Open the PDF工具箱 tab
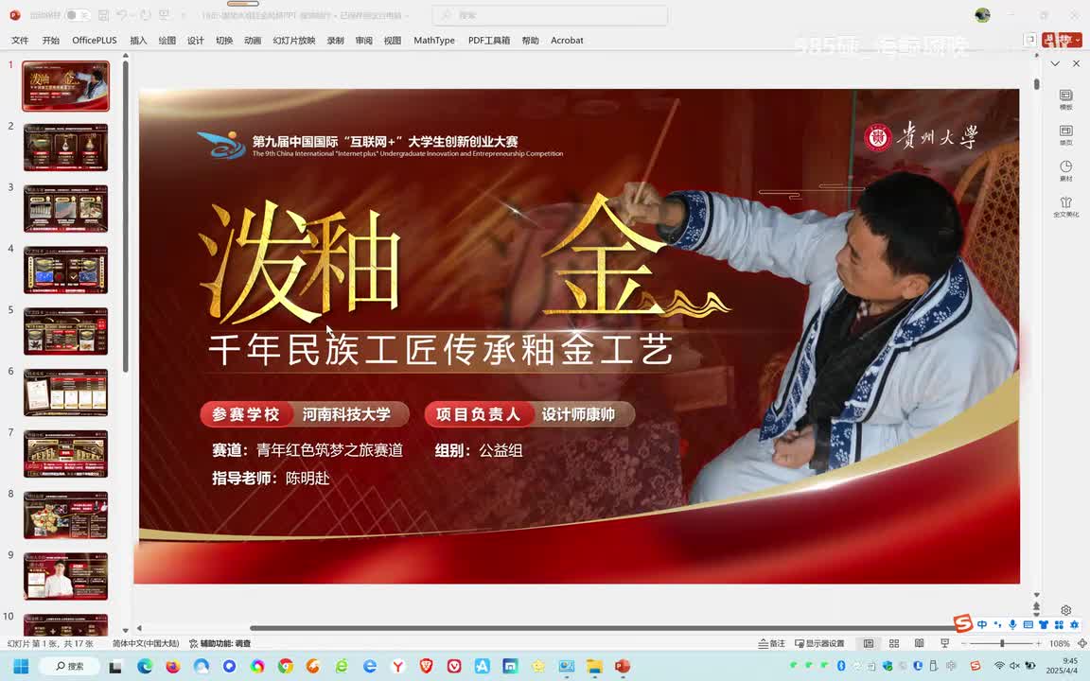 488,41
